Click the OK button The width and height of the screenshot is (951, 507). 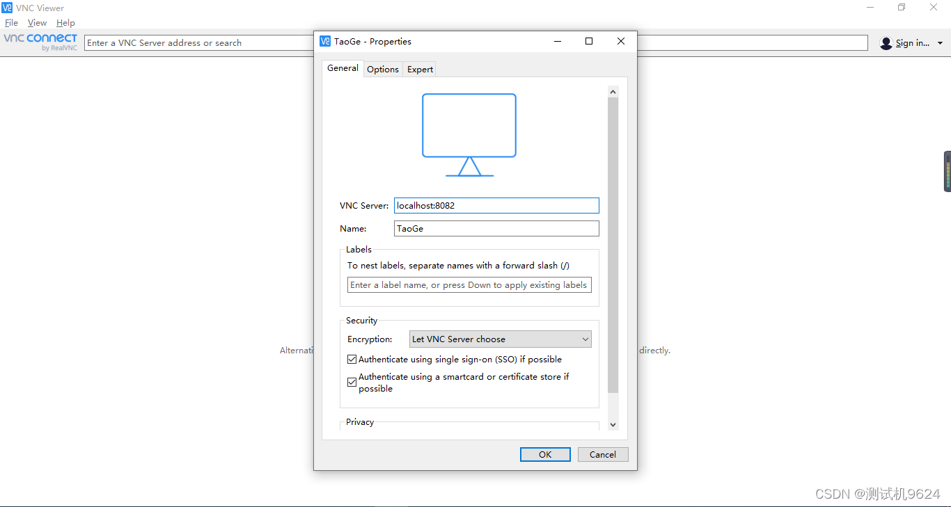[x=545, y=454]
